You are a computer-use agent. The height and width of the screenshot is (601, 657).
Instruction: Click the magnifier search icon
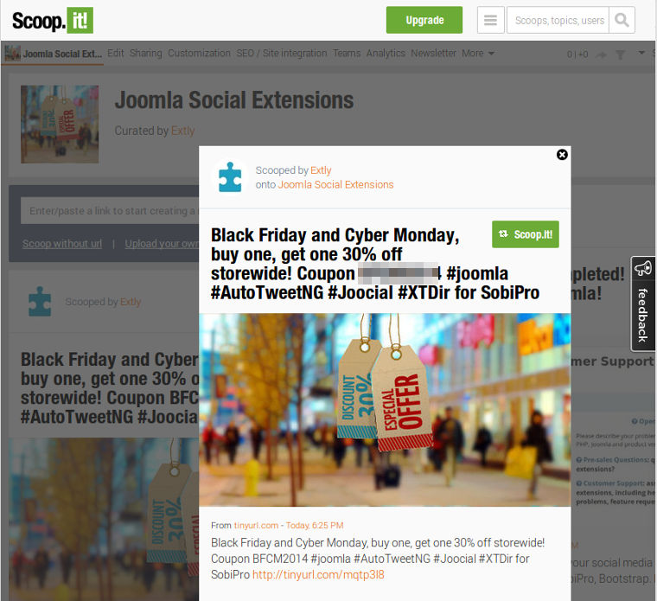tap(622, 20)
